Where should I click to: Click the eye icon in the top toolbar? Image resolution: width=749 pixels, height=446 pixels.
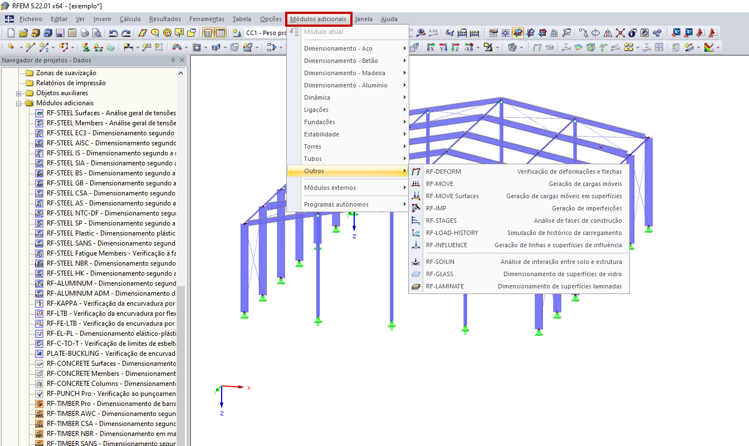click(422, 33)
